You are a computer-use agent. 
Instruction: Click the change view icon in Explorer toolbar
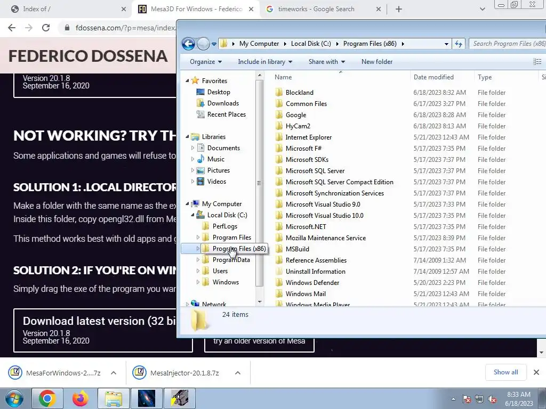point(537,62)
